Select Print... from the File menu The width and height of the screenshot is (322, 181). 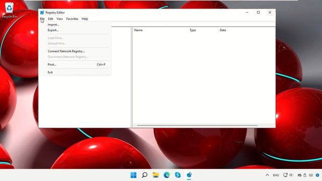pyautogui.click(x=75, y=65)
